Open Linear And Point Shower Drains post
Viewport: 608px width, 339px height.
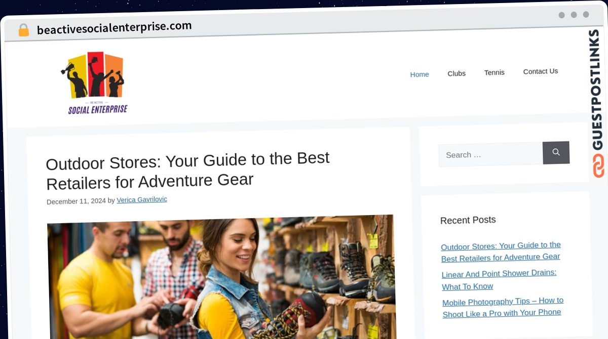499,280
